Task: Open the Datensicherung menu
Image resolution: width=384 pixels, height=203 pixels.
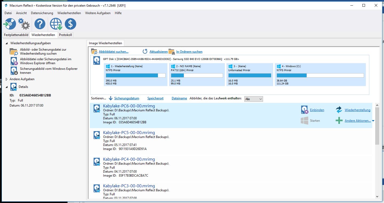Action: (42, 13)
